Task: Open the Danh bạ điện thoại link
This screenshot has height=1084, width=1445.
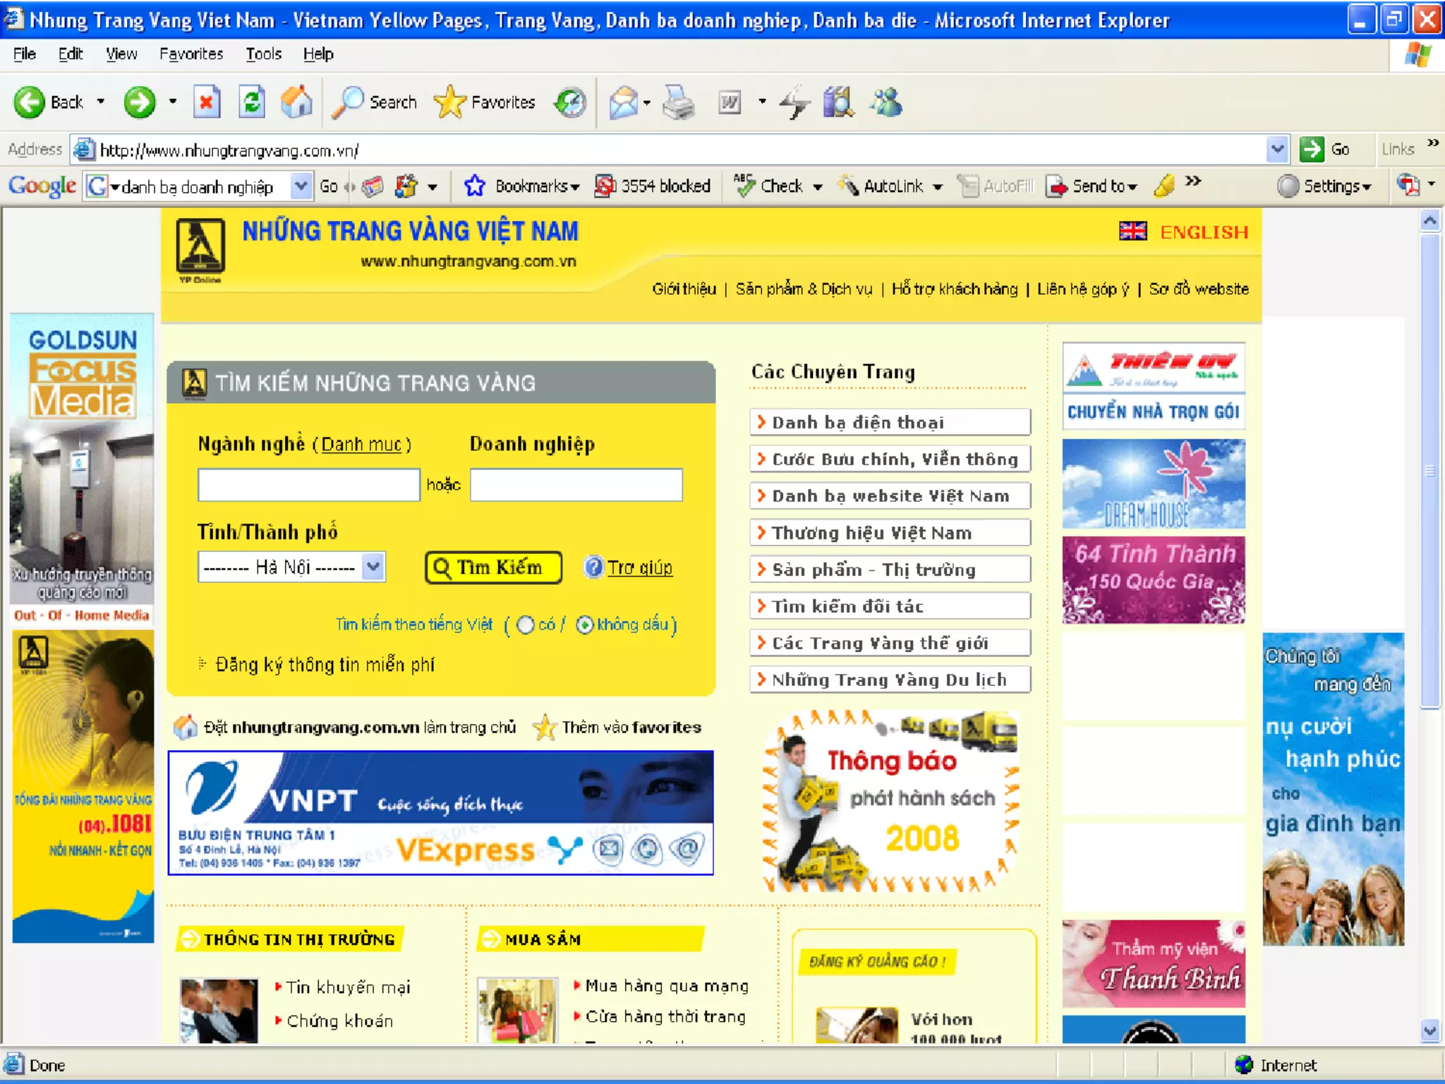Action: (x=857, y=423)
